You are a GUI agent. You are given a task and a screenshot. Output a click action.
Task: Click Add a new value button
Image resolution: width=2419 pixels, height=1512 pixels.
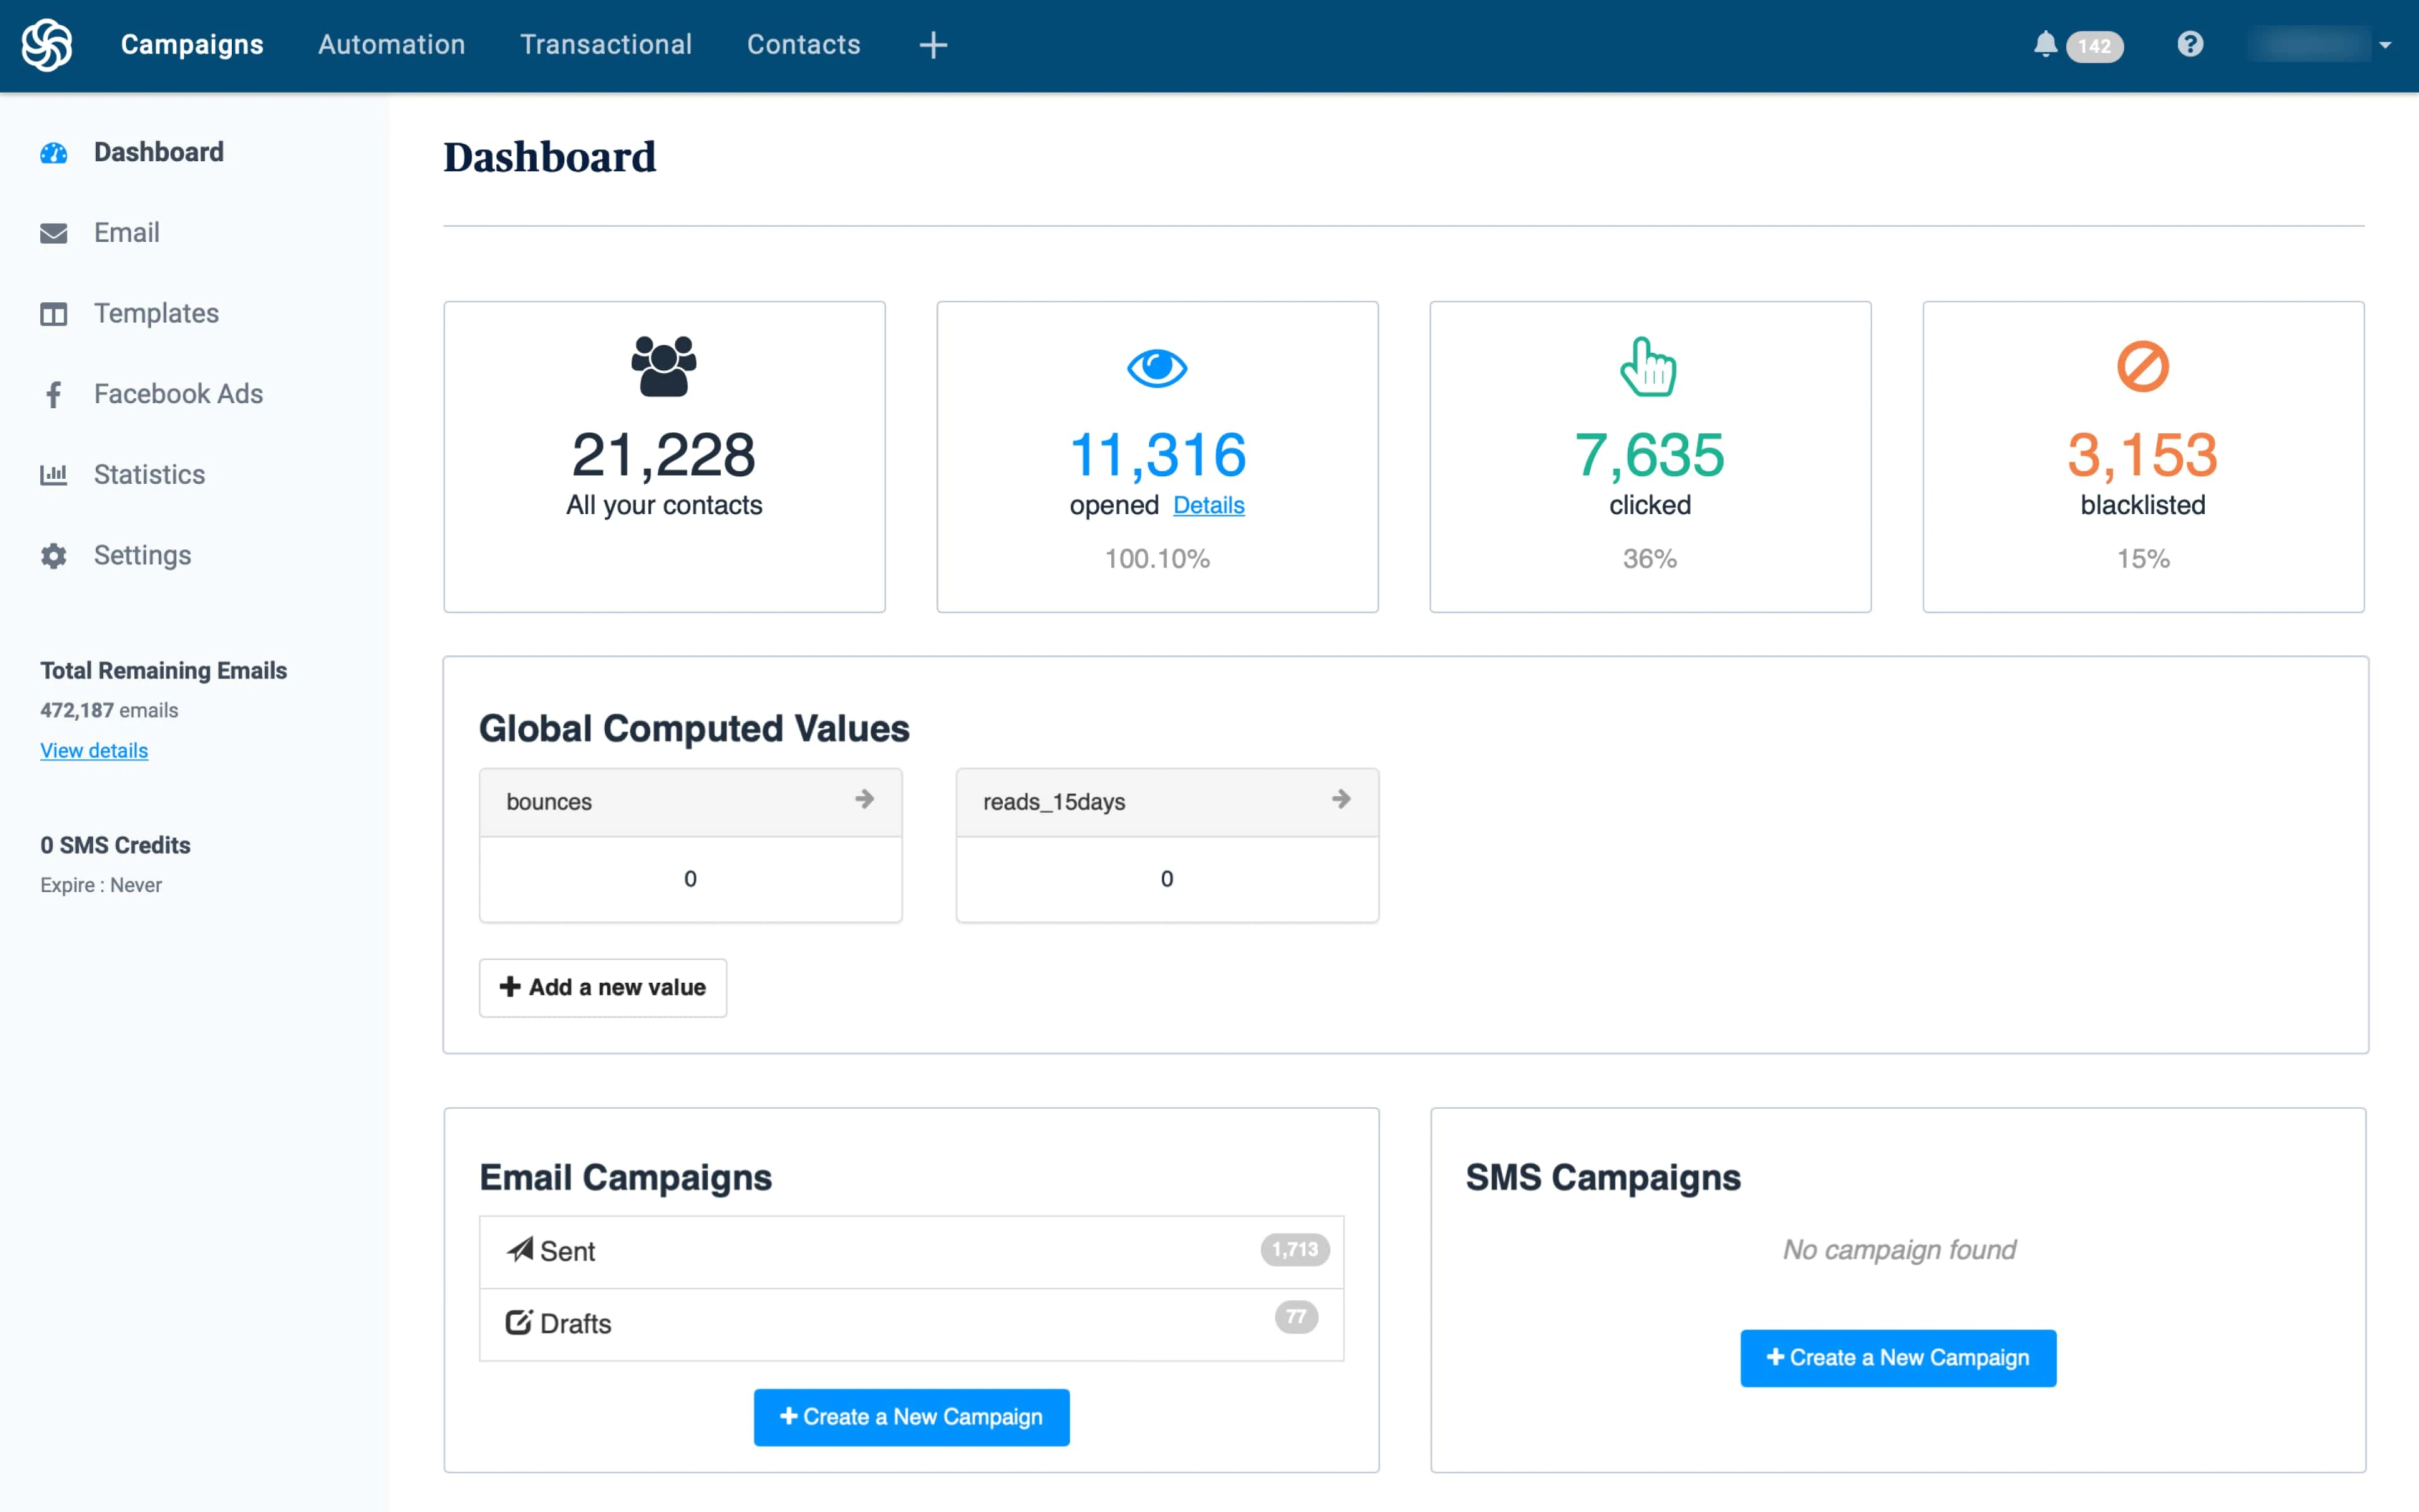(603, 988)
